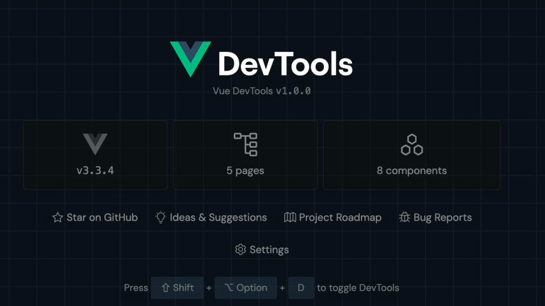545x306 pixels.
Task: Click the DevTools title text
Action: point(286,63)
